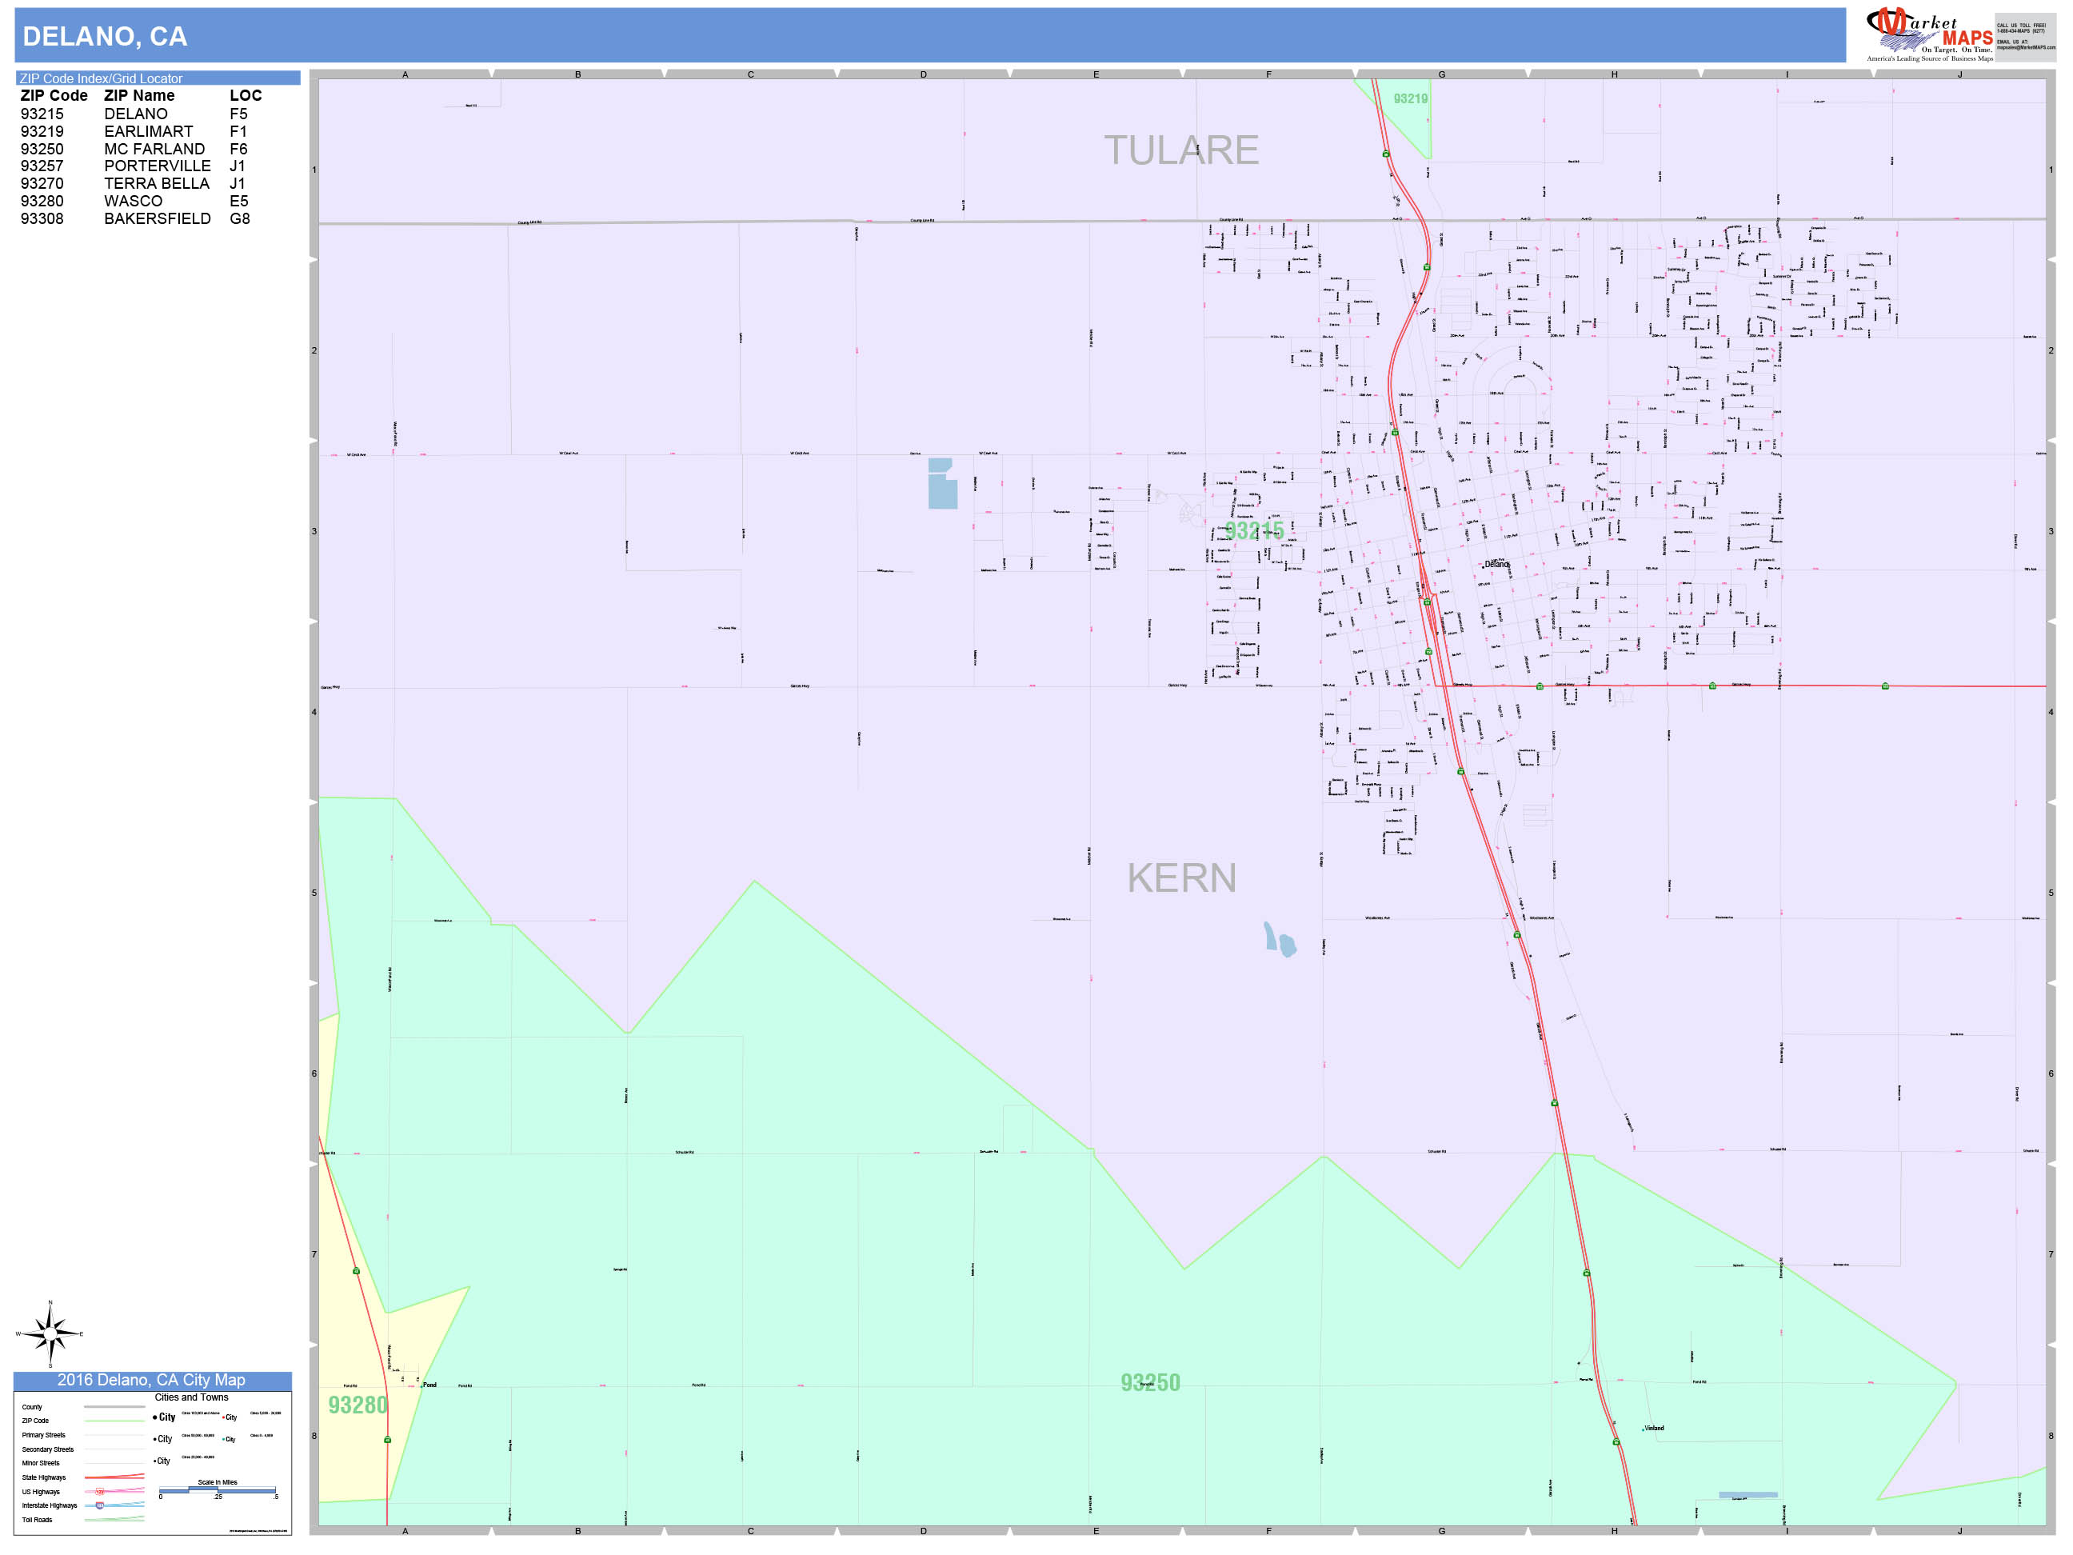The image size is (2073, 1555).
Task: Select the Interstate Highways shield symbol in legend
Action: click(99, 1505)
